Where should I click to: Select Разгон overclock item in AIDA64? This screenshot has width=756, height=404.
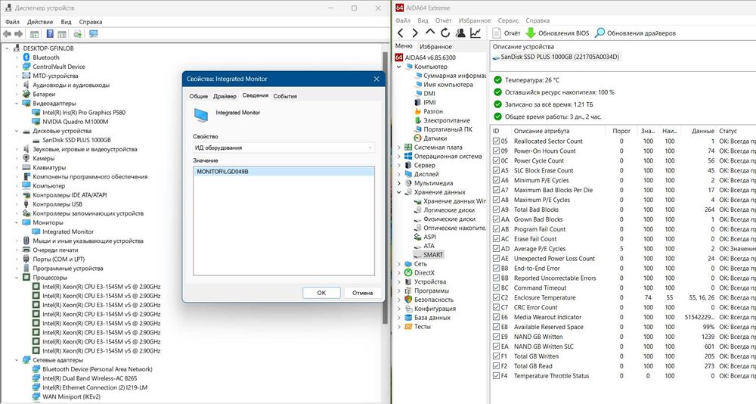[x=433, y=111]
